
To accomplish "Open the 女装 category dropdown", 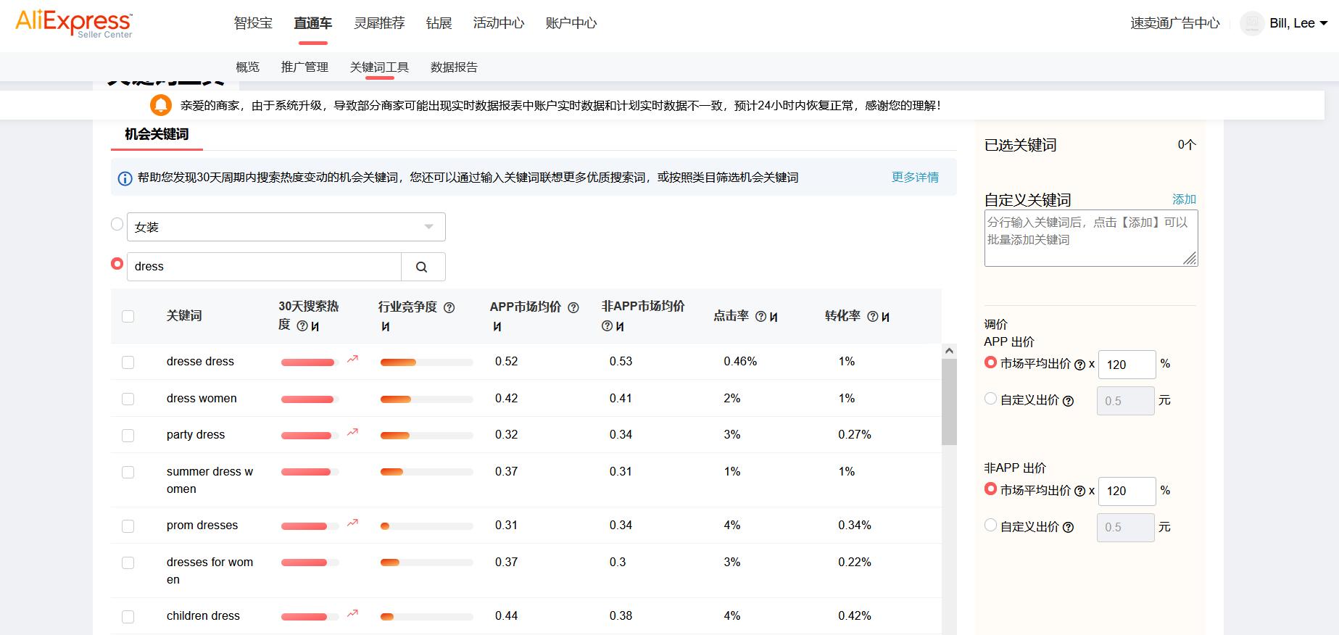I will (286, 227).
